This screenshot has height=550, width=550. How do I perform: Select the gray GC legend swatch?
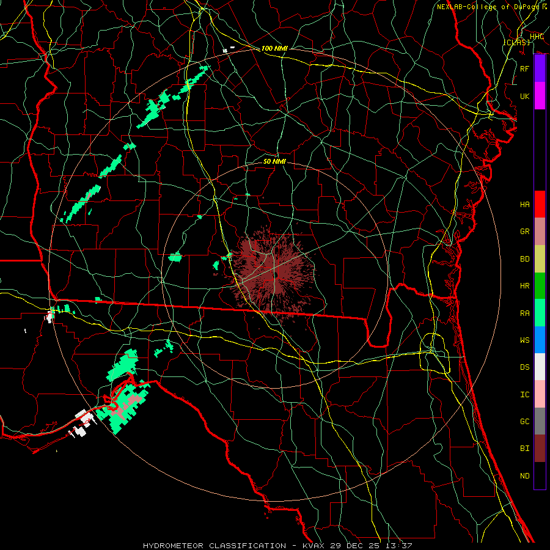coord(540,421)
